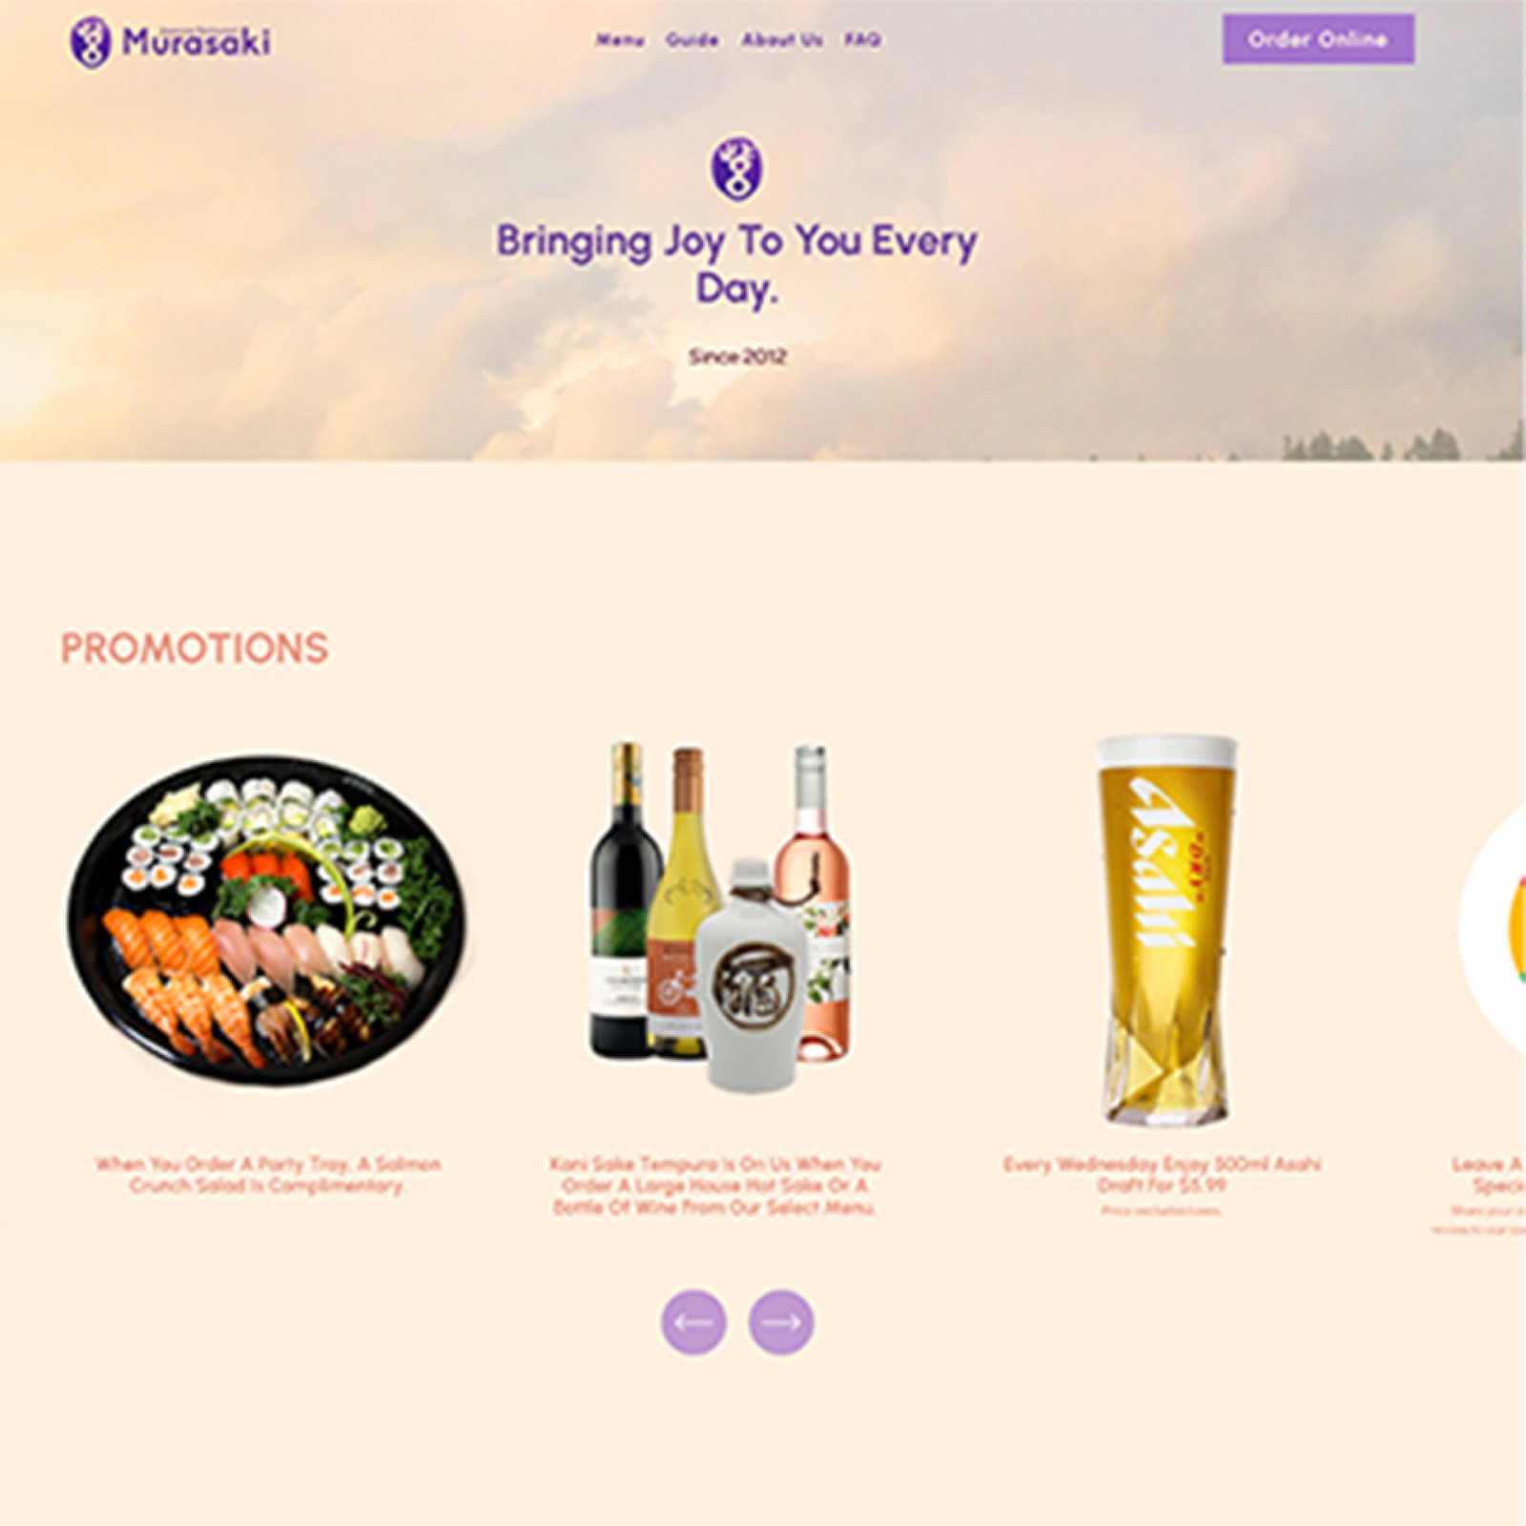The width and height of the screenshot is (1526, 1526).
Task: Click the 'Since 2012' text
Action: (x=737, y=357)
